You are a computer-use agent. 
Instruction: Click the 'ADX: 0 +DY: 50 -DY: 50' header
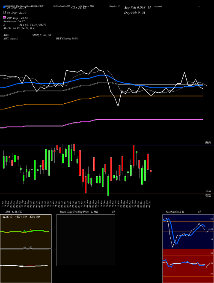coord(21,217)
